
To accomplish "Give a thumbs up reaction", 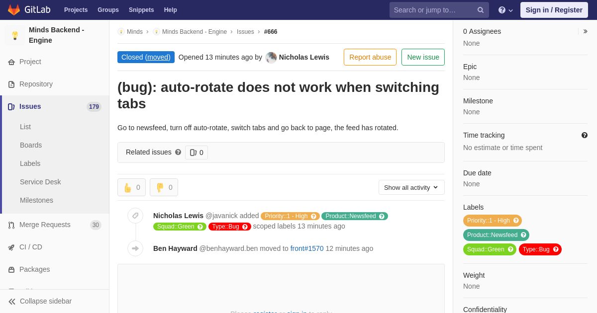I will [x=131, y=187].
